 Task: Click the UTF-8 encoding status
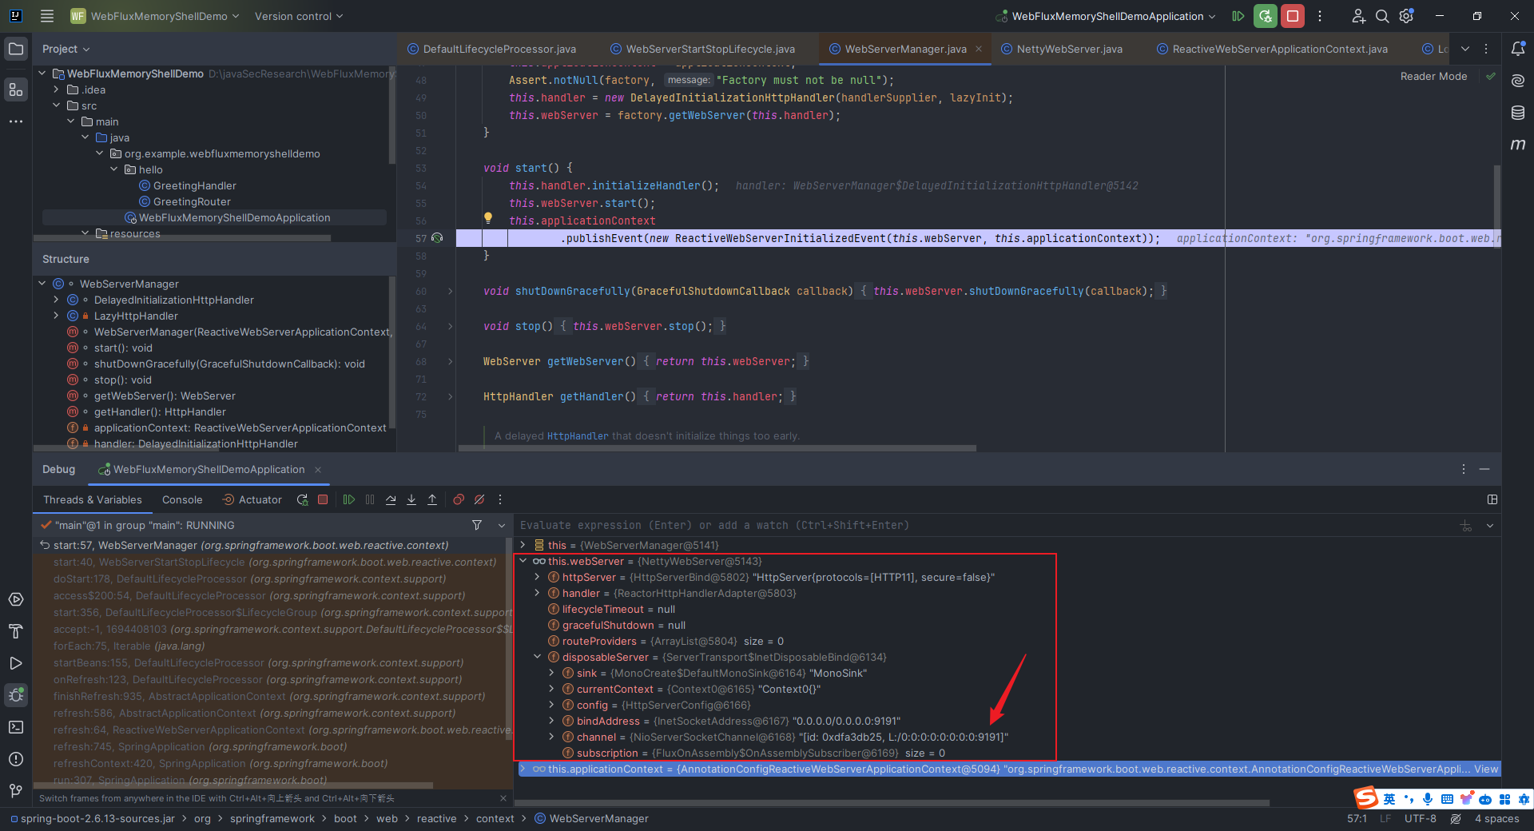(x=1421, y=818)
